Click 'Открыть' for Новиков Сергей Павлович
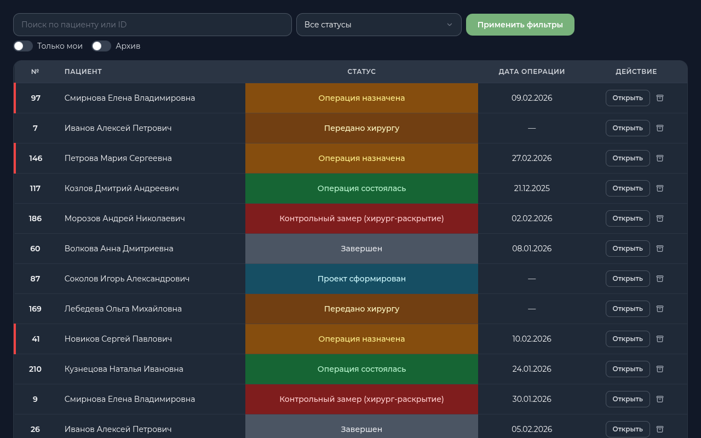Screen dimensions: 701x438 click(628, 339)
